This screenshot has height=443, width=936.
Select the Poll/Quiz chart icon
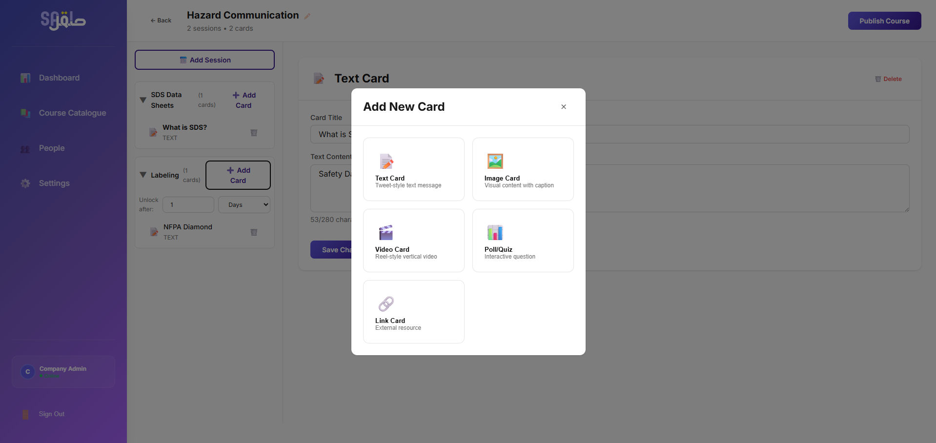click(495, 232)
